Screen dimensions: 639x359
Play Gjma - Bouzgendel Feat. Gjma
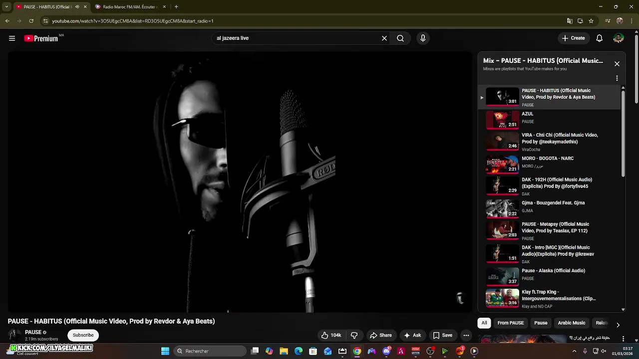coord(549,207)
